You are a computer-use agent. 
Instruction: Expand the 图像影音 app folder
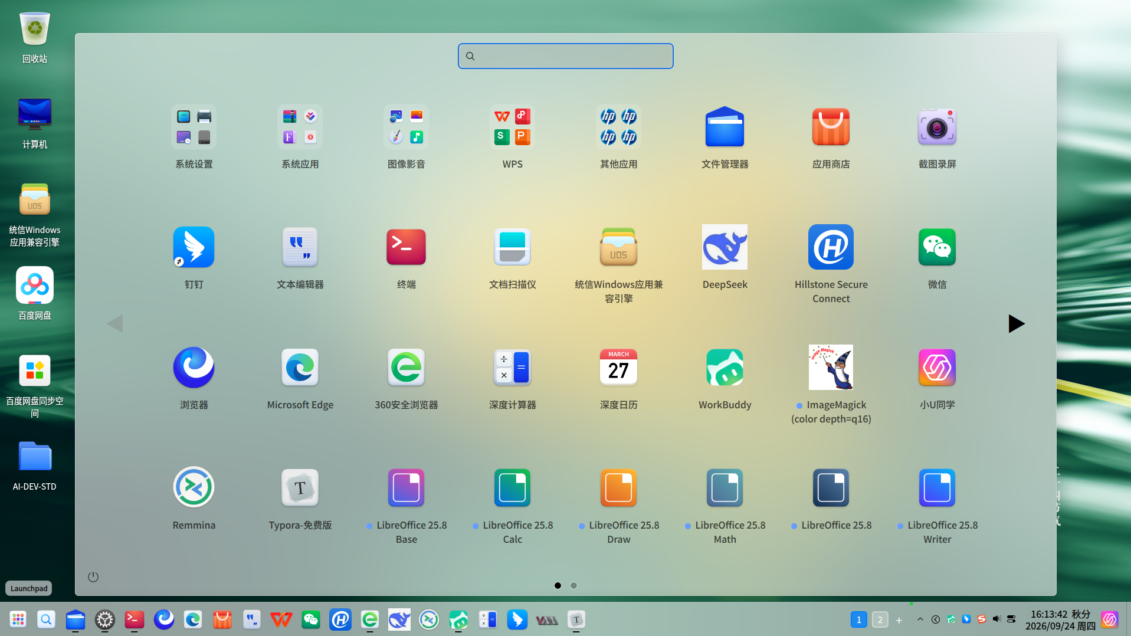(406, 127)
